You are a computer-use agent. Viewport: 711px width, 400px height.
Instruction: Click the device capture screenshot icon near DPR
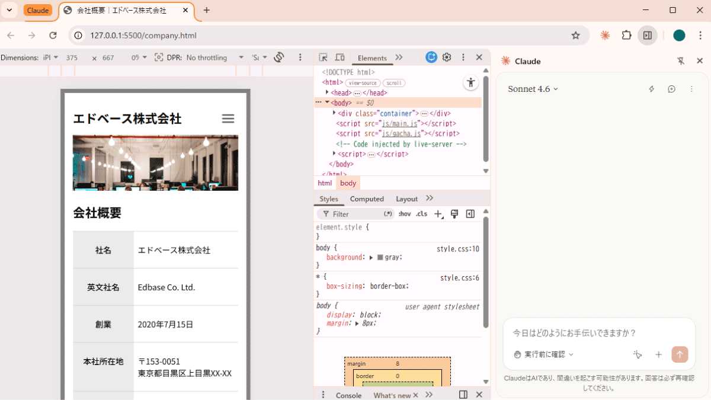159,57
